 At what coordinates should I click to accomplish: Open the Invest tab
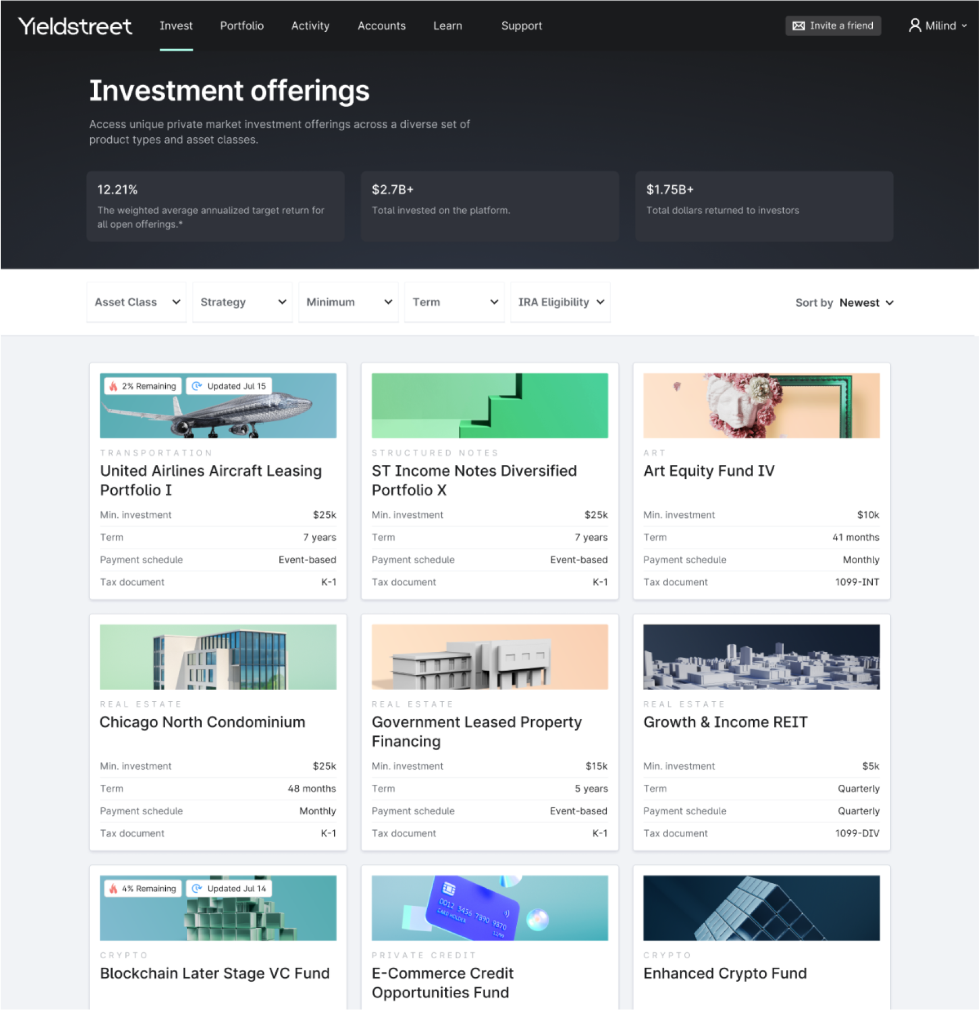coord(176,26)
